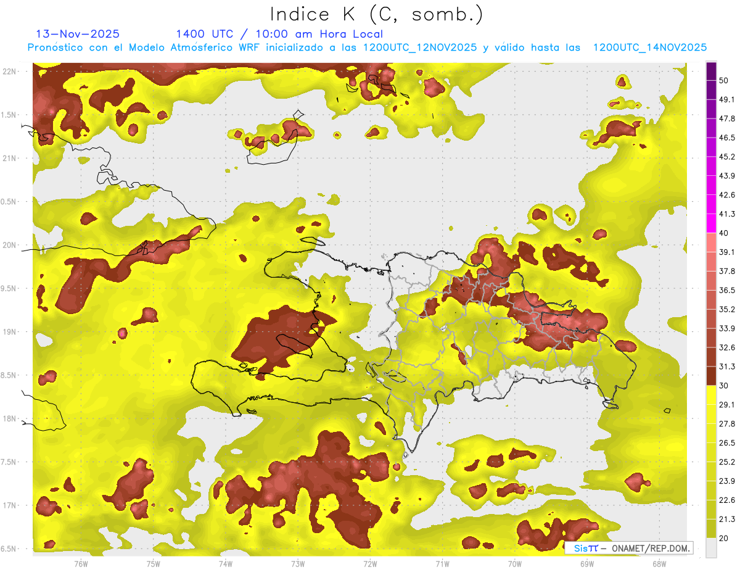Click the '45.2' colorbar label
Image resolution: width=740 pixels, height=572 pixels.
point(727,157)
